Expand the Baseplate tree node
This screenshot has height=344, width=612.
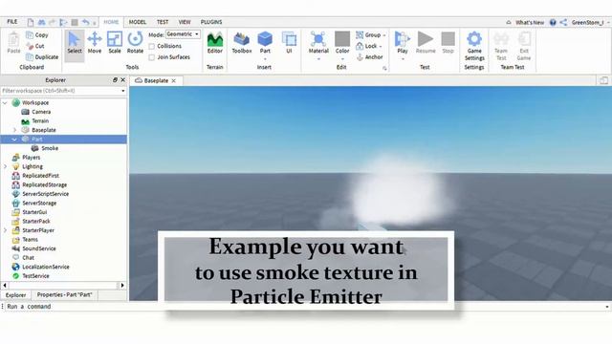point(15,130)
